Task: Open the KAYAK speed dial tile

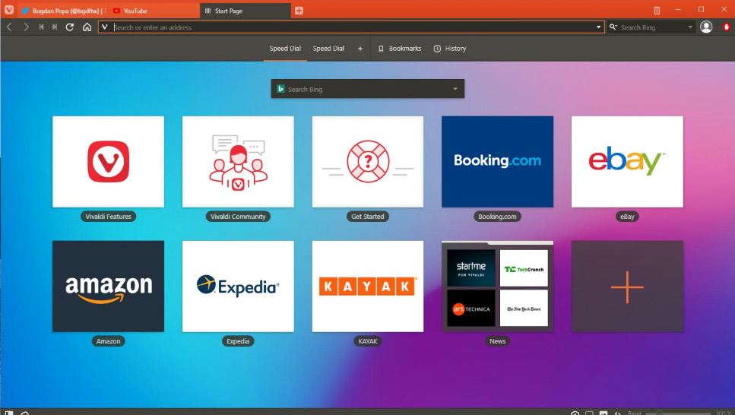Action: (x=368, y=287)
